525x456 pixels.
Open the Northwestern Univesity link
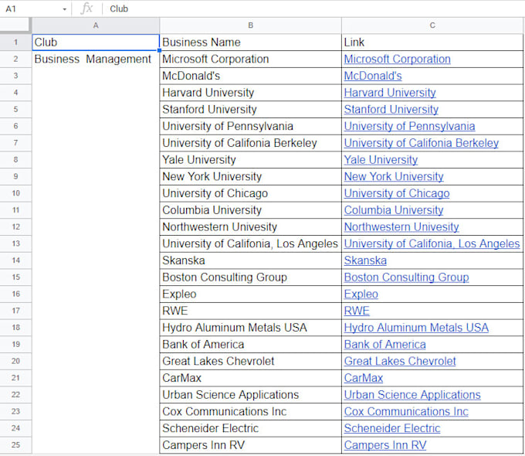pos(401,227)
